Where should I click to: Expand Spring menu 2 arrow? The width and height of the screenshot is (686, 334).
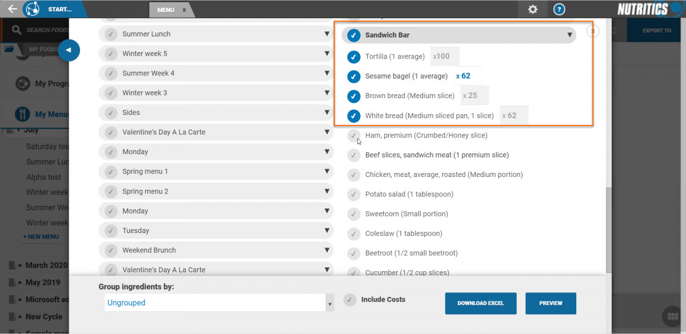pyautogui.click(x=326, y=191)
